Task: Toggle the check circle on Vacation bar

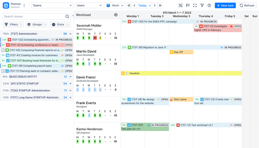Action: tap(127, 73)
